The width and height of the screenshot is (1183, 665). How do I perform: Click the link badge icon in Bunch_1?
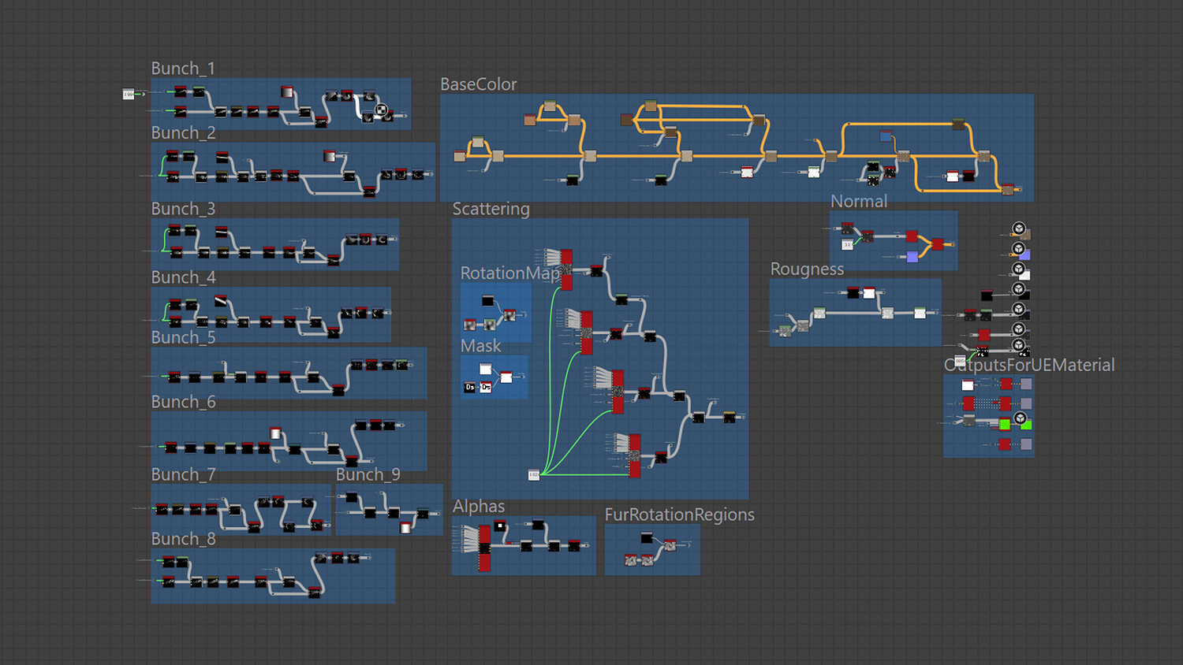(x=381, y=110)
